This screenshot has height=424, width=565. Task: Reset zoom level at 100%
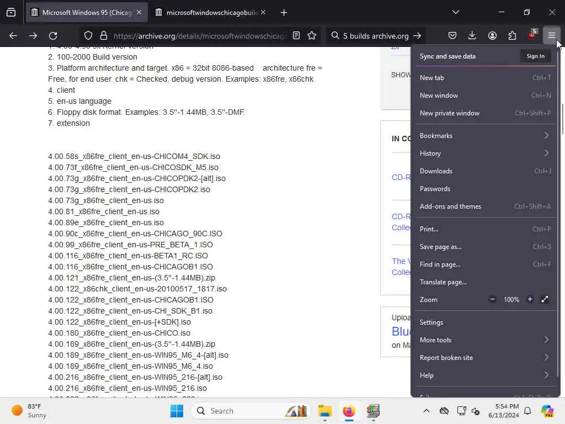(x=511, y=300)
